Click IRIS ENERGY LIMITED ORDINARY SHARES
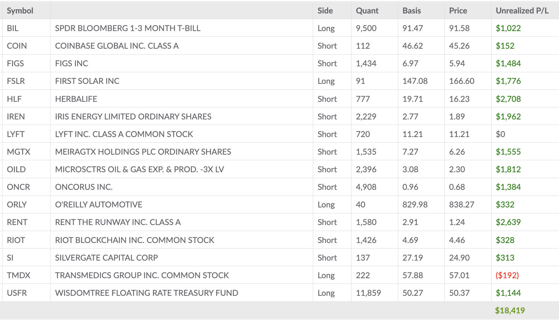The width and height of the screenshot is (559, 322). coord(133,116)
